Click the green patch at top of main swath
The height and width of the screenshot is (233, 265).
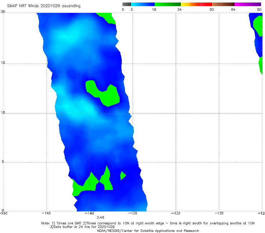(108, 18)
